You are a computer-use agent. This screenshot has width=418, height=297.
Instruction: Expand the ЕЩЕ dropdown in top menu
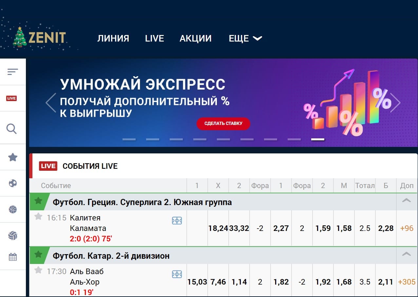[245, 38]
